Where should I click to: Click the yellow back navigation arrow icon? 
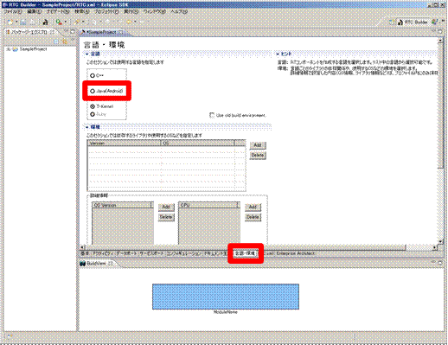[x=129, y=22]
